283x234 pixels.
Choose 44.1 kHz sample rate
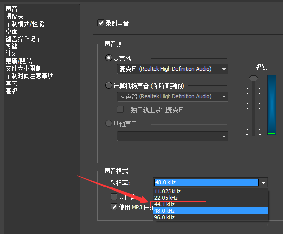[x=211, y=204]
